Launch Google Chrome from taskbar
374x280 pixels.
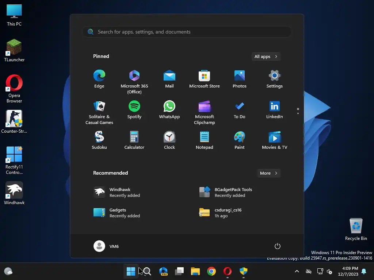click(x=211, y=271)
